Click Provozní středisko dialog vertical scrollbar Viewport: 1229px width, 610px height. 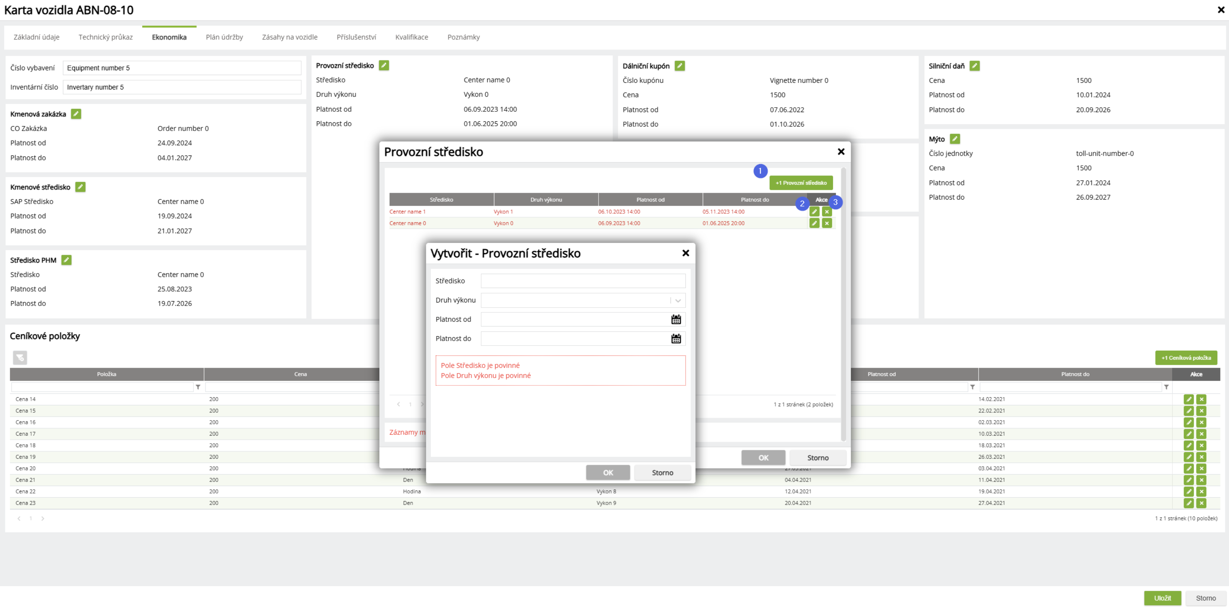(843, 305)
